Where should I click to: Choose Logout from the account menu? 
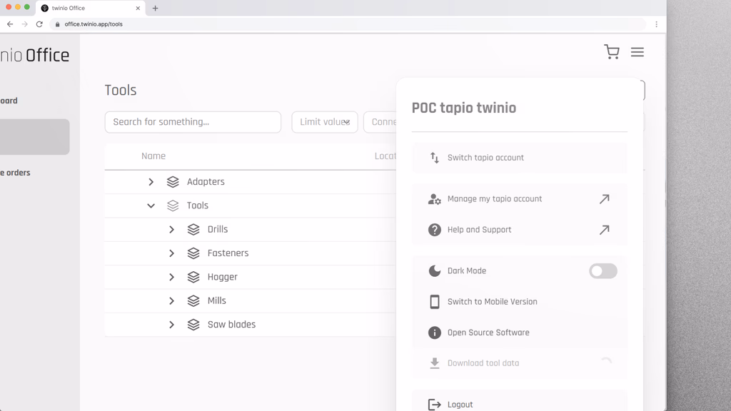[x=460, y=405]
